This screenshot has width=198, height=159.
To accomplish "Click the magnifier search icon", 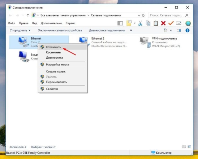I will click(187, 15).
